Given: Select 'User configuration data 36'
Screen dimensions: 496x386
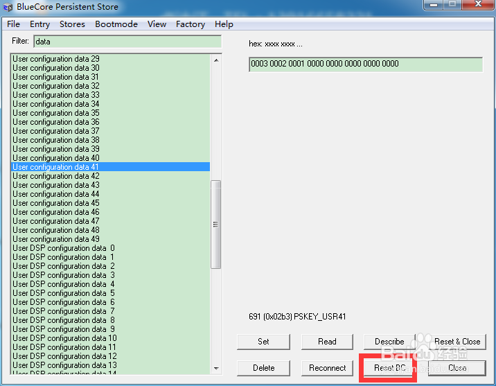Looking at the screenshot, I should (x=110, y=122).
